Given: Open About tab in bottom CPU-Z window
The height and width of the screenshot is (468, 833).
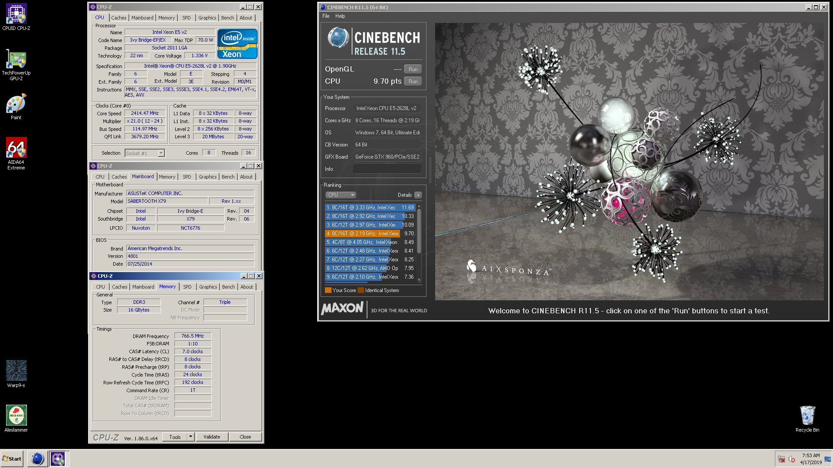Looking at the screenshot, I should point(247,287).
